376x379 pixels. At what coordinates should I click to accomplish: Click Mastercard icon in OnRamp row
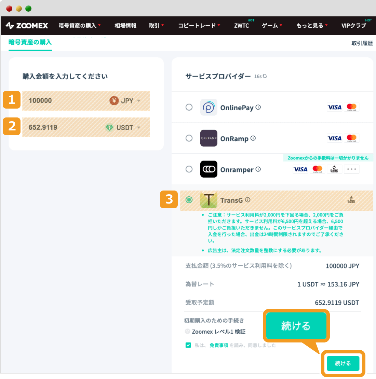pos(351,138)
